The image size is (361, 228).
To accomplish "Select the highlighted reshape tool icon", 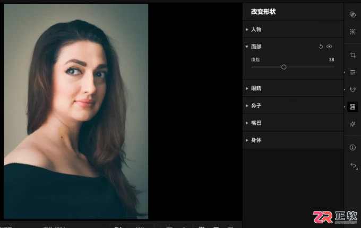I will pos(353,107).
